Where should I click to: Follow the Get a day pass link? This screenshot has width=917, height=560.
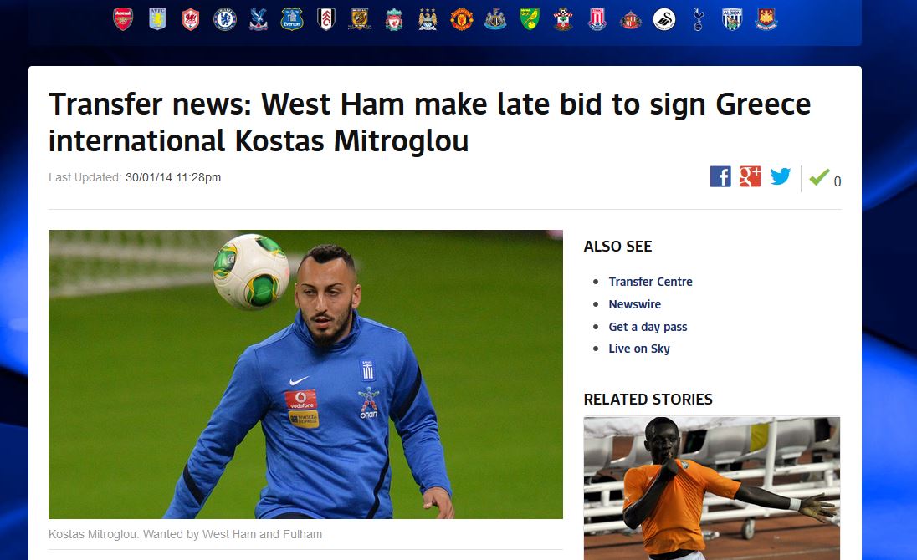coord(648,327)
